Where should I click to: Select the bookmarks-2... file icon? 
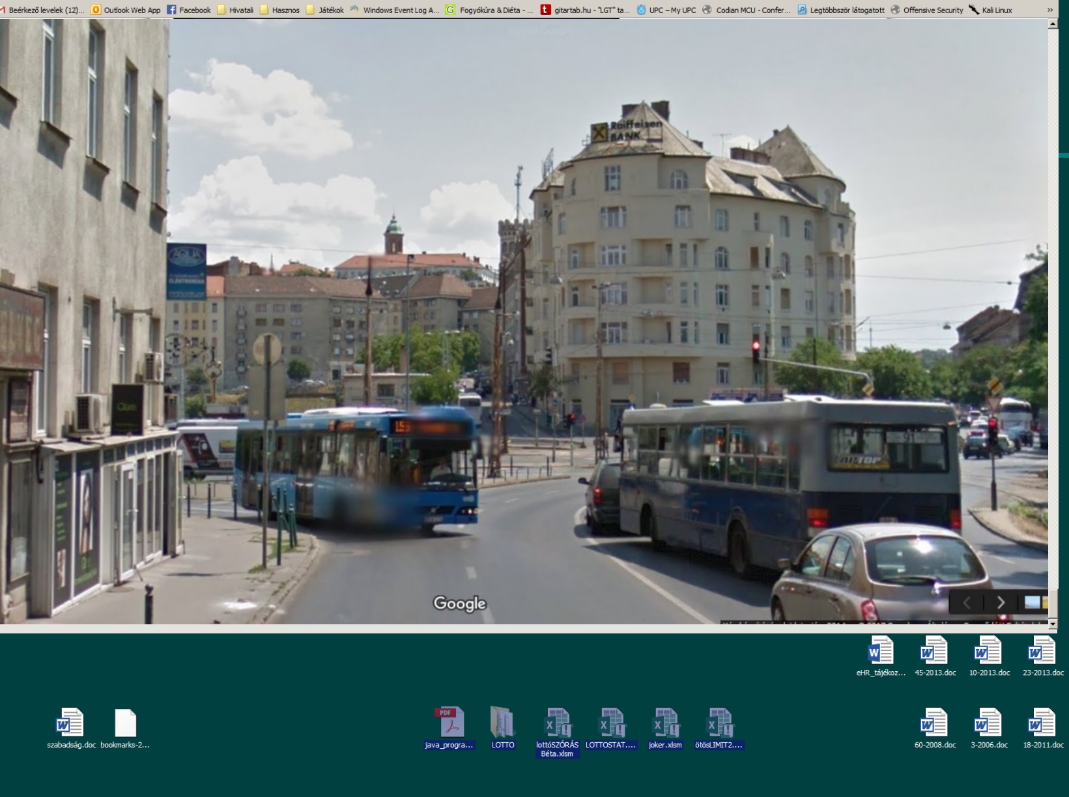(x=125, y=723)
